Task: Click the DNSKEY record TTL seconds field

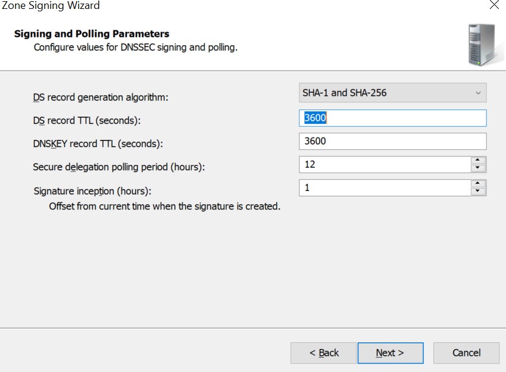Action: (392, 141)
